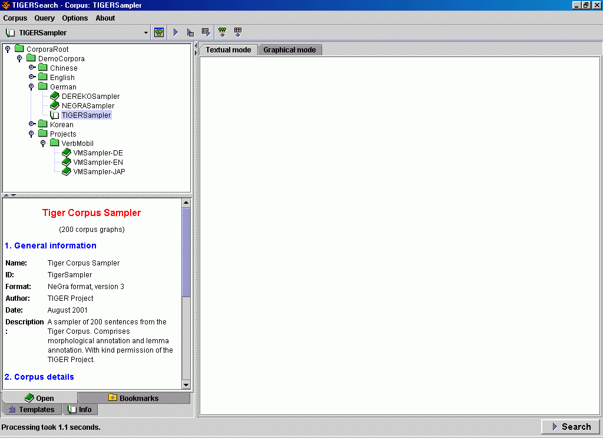Viewport: 603px width, 438px height.
Task: Open the TIGERSampler corpus dropdown
Action: [146, 33]
